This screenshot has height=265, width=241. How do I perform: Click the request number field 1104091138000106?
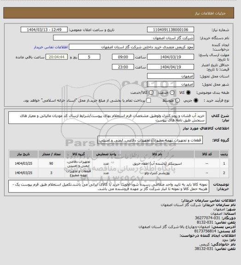coord(171,29)
